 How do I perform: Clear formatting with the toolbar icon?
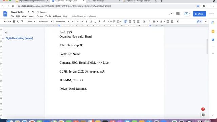178,22
